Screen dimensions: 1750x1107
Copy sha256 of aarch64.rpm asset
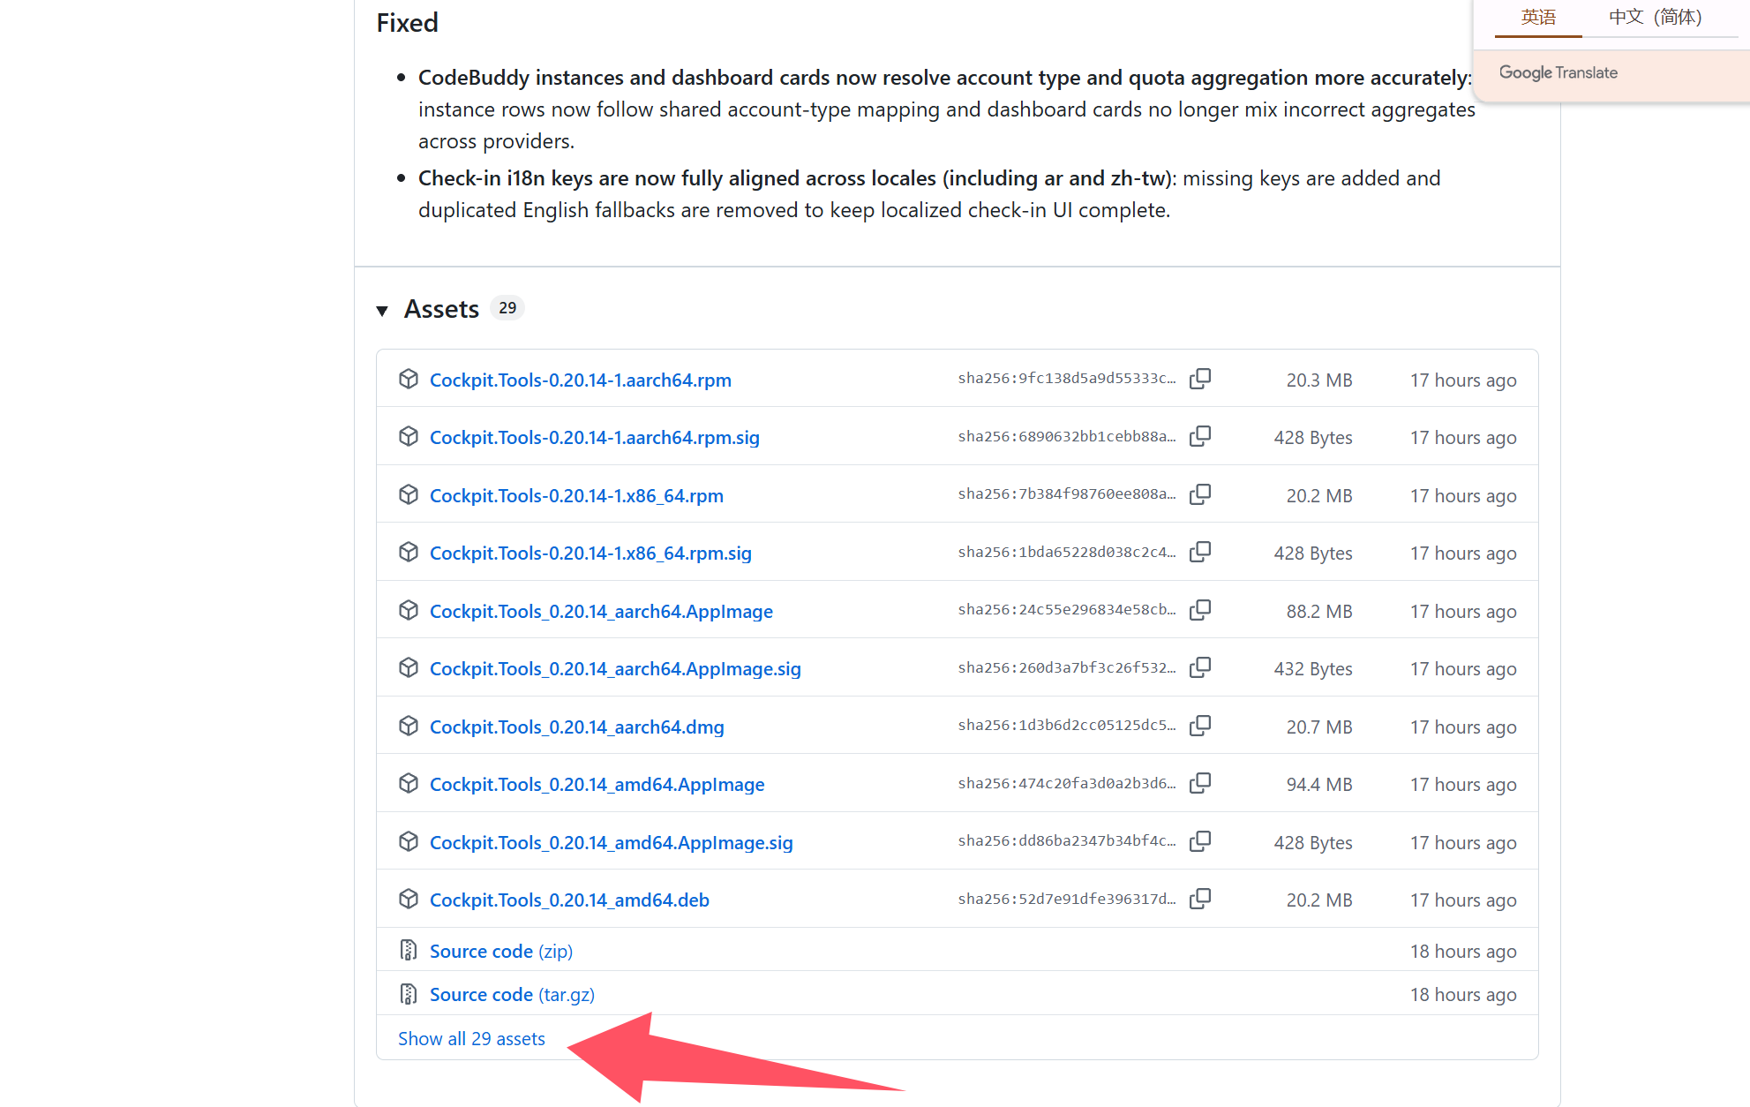coord(1199,379)
